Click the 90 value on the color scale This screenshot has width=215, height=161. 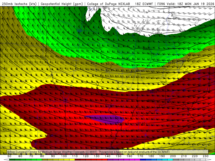pos(53,156)
